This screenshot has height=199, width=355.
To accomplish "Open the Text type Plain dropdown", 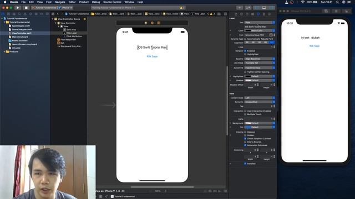I will [x=260, y=22].
